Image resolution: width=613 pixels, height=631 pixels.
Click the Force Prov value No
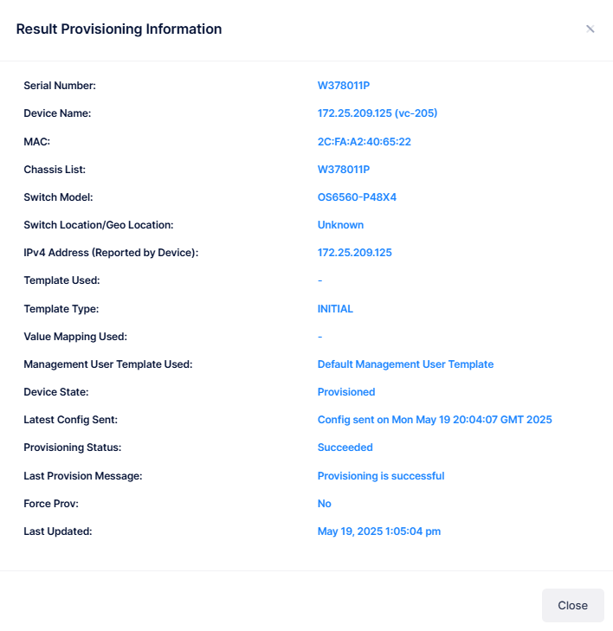tap(325, 504)
